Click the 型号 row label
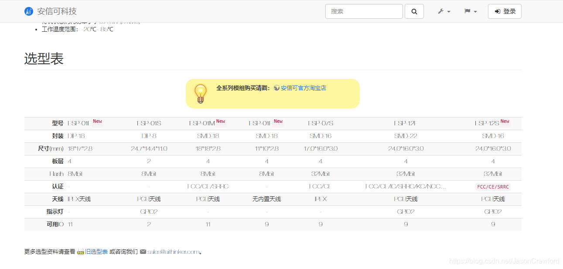 pos(58,124)
